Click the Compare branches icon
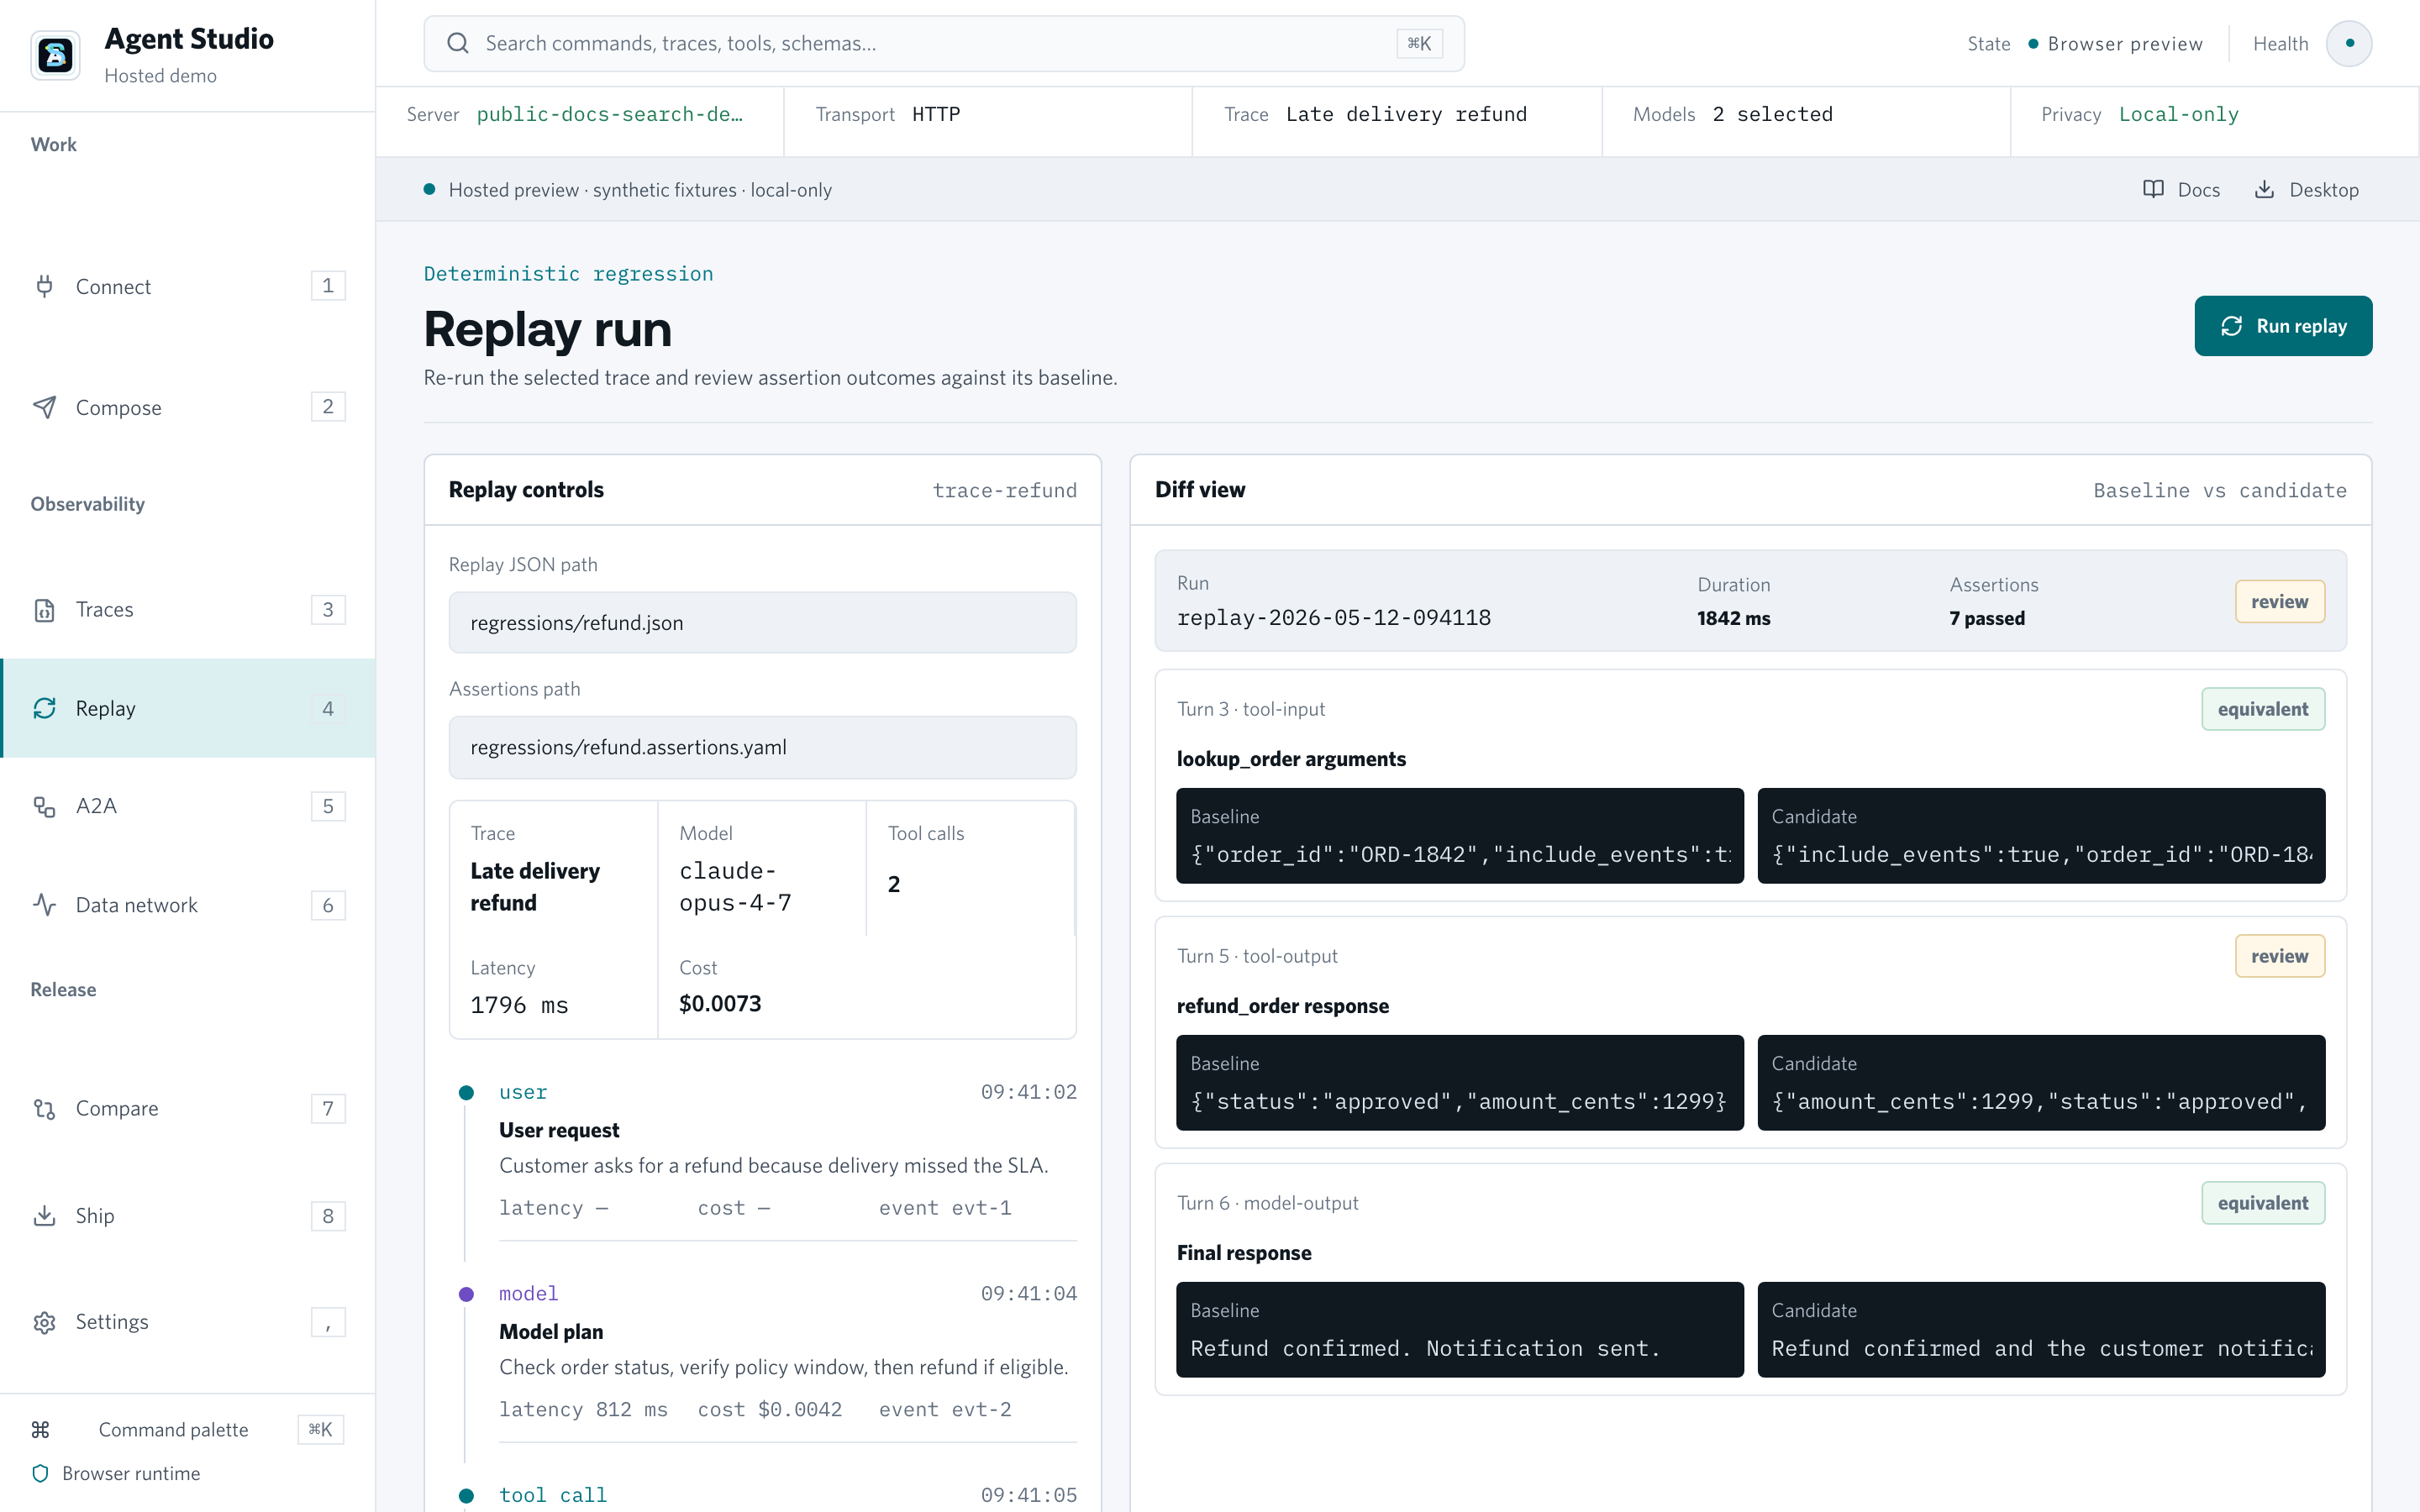Screen dimensions: 2420x1512 tap(44, 1108)
